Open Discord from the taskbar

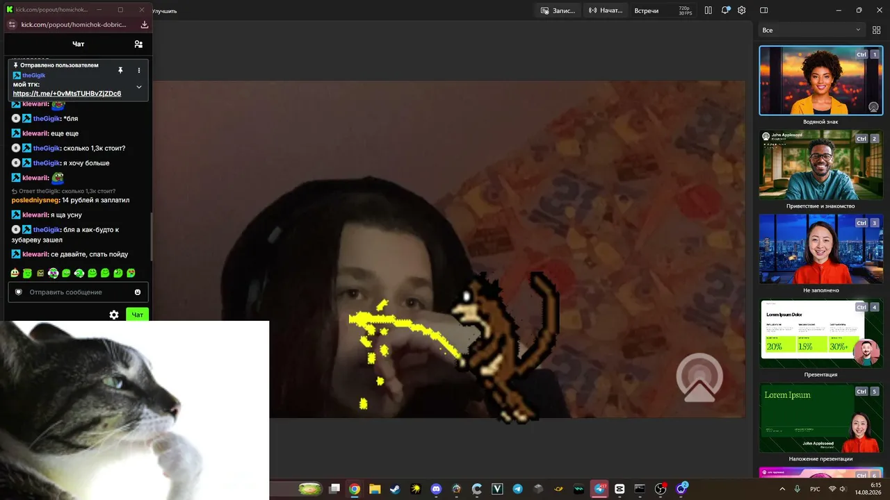[436, 489]
